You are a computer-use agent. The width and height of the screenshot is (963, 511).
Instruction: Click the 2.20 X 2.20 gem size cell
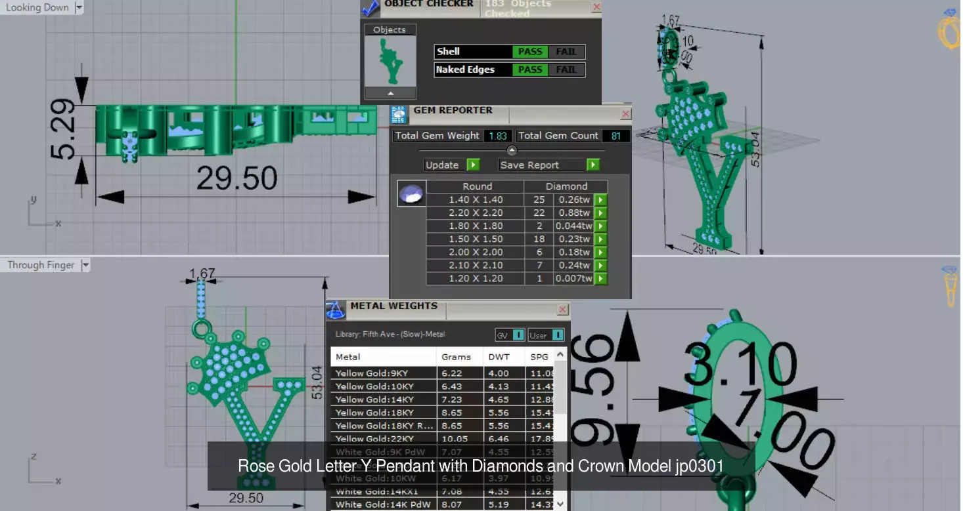476,213
